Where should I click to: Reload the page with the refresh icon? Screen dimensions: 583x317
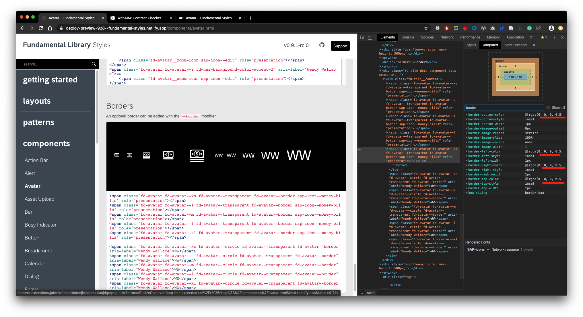[41, 28]
